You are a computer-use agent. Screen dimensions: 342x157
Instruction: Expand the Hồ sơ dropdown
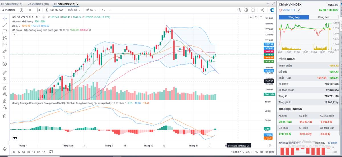point(91,10)
